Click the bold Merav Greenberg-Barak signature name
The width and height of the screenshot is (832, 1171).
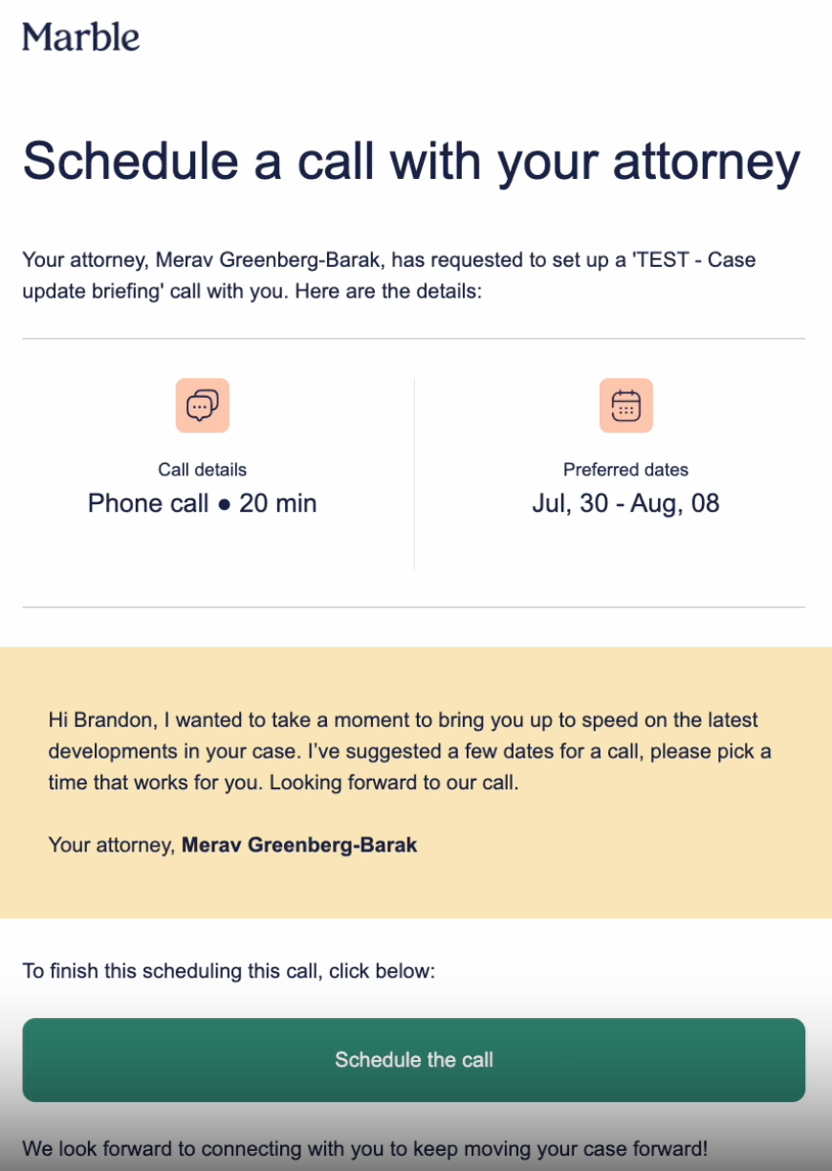click(299, 845)
